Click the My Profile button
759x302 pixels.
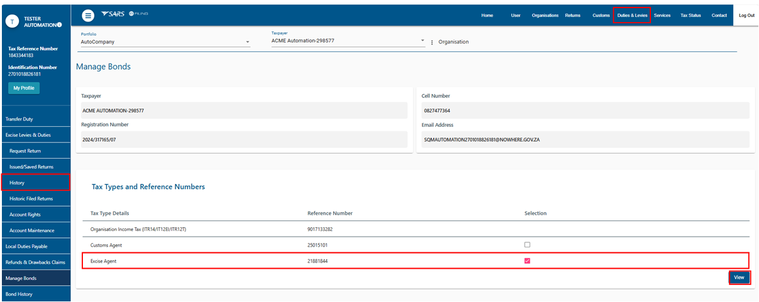[x=24, y=88]
